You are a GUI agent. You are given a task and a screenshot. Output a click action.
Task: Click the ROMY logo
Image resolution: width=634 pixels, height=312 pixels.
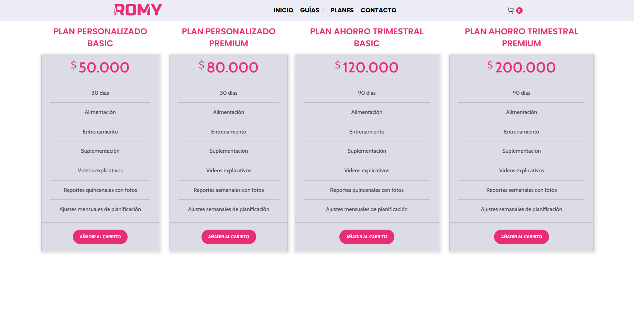138,10
